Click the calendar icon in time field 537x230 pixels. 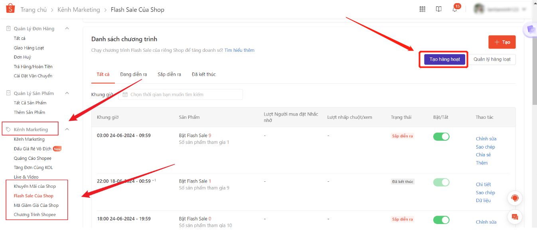tap(125, 94)
